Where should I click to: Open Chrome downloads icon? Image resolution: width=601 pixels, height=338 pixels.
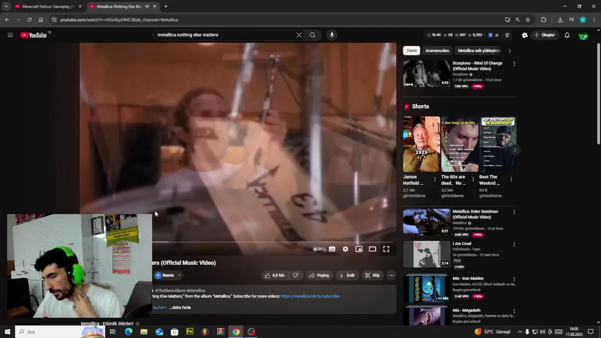tap(560, 20)
